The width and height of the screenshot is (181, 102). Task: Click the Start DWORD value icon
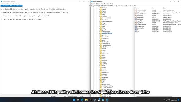(x=136, y=30)
